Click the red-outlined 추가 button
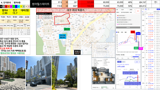The image size is (160, 90). point(138,11)
